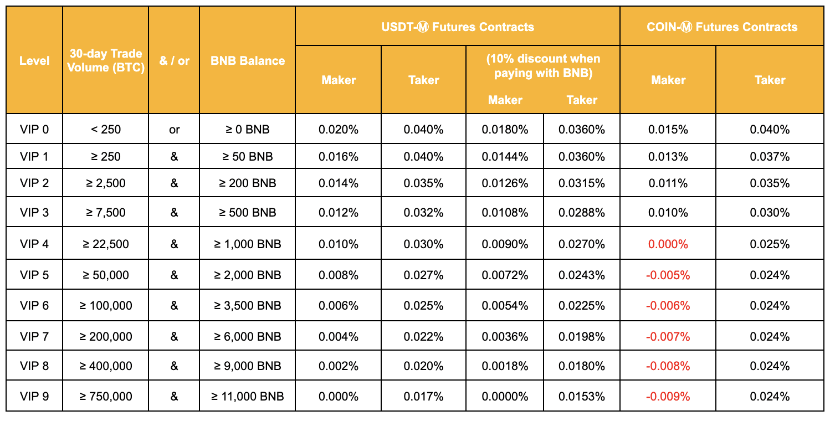Select the 0.0144% discounted maker fee cell
The image size is (830, 421).
click(x=505, y=157)
